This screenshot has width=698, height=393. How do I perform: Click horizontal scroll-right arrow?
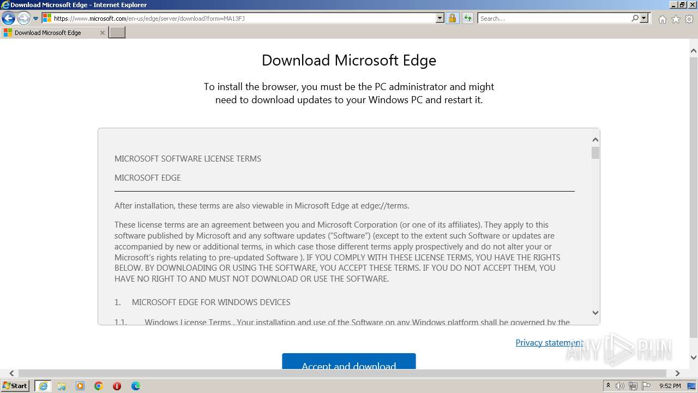[x=677, y=373]
